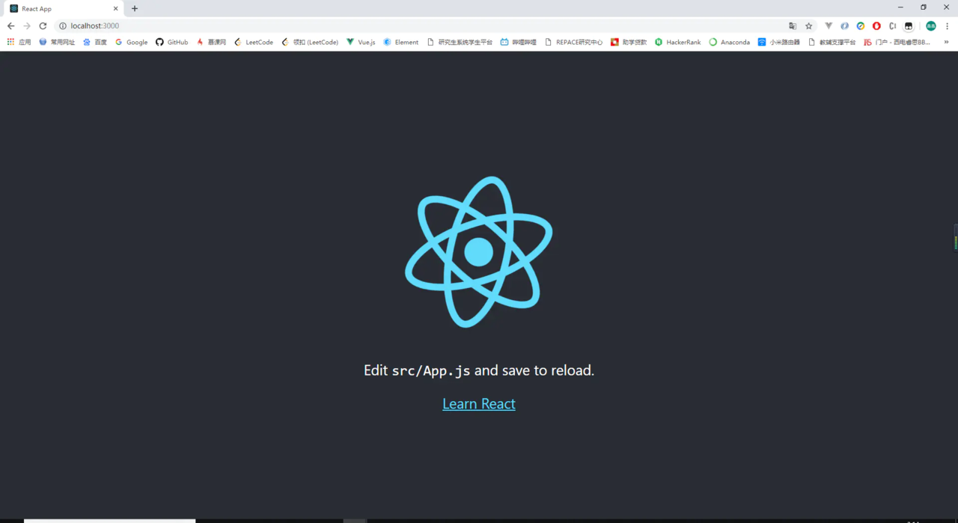Open the black square extension icon

click(909, 25)
